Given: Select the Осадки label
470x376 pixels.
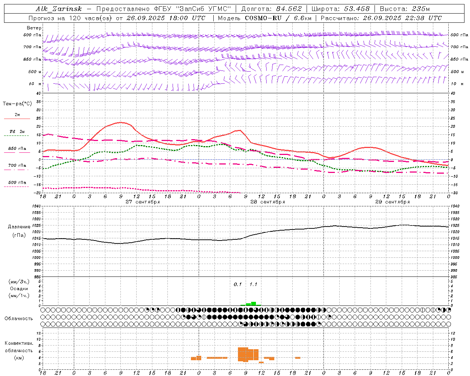Looking at the screenshot, I should click(x=19, y=289).
